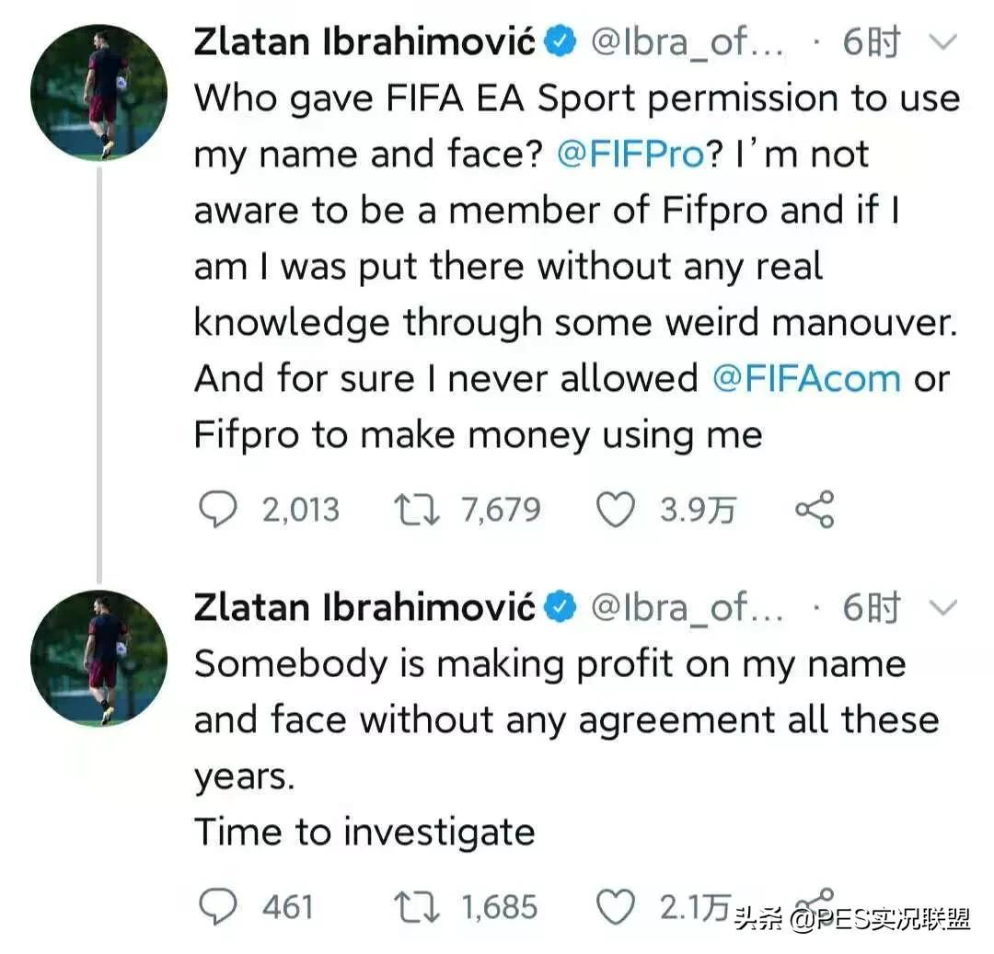This screenshot has width=994, height=954.
Task: Share the first tweet about Fifpro
Action: pyautogui.click(x=814, y=510)
